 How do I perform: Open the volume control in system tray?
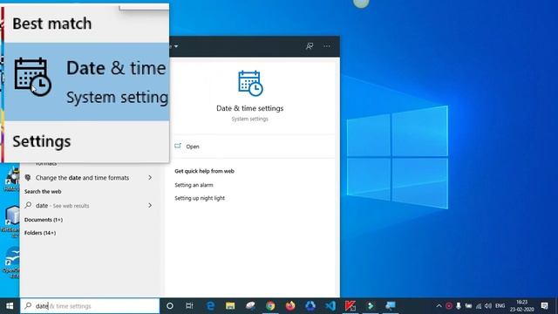(488, 306)
